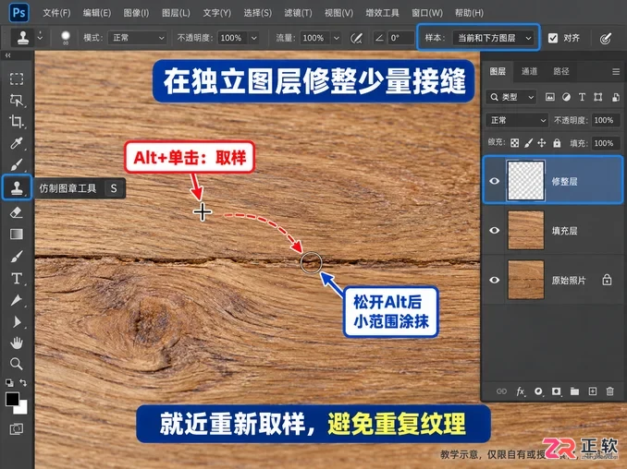Hide the 修整层 layer
This screenshot has height=469, width=627.
[x=494, y=181]
